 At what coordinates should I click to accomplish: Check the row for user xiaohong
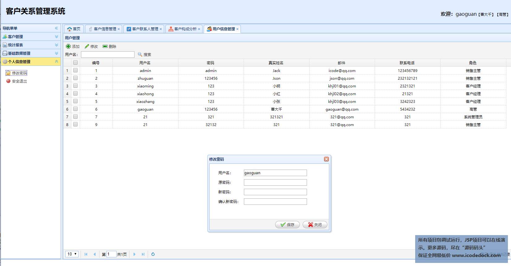[75, 93]
